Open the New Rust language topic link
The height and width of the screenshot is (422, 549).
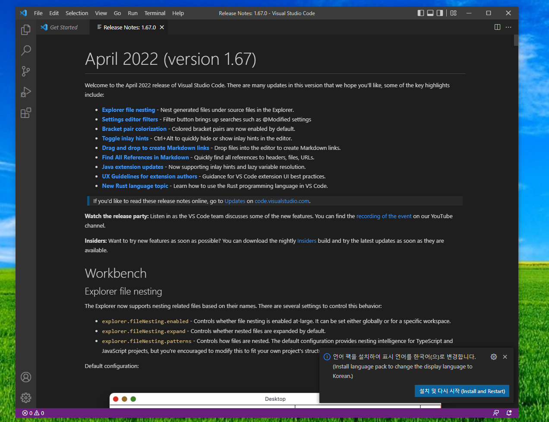[x=135, y=186]
